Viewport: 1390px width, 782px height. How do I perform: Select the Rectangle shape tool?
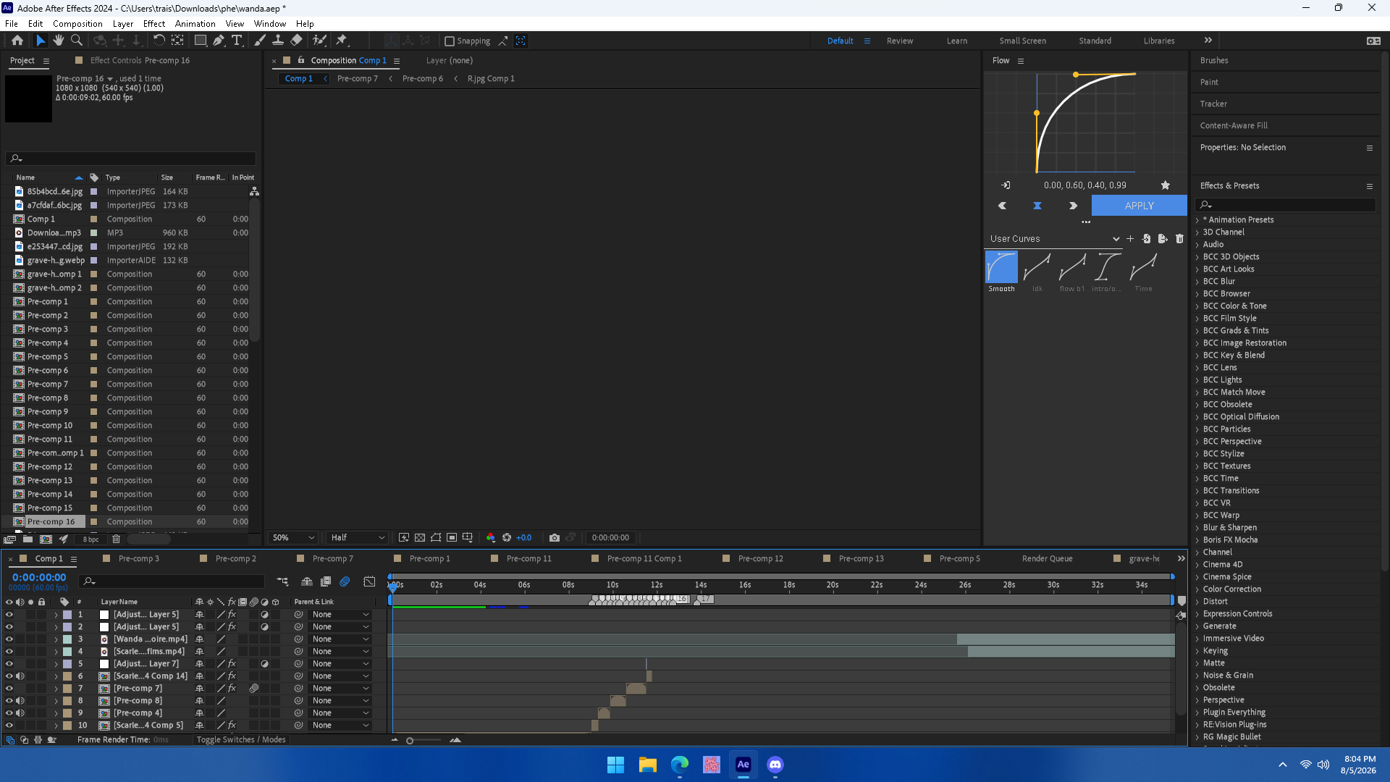point(201,41)
